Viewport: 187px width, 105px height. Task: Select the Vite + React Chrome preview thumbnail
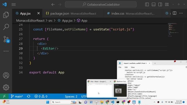tap(100, 90)
